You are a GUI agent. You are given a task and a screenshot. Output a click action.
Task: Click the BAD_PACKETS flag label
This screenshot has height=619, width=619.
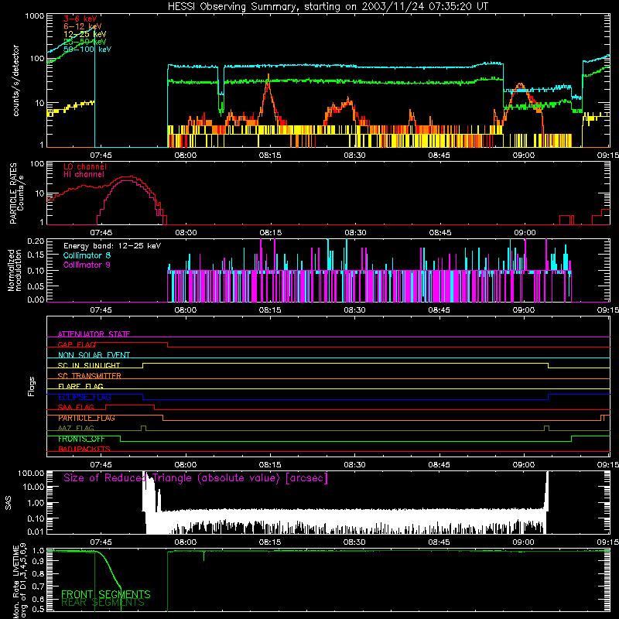[84, 449]
